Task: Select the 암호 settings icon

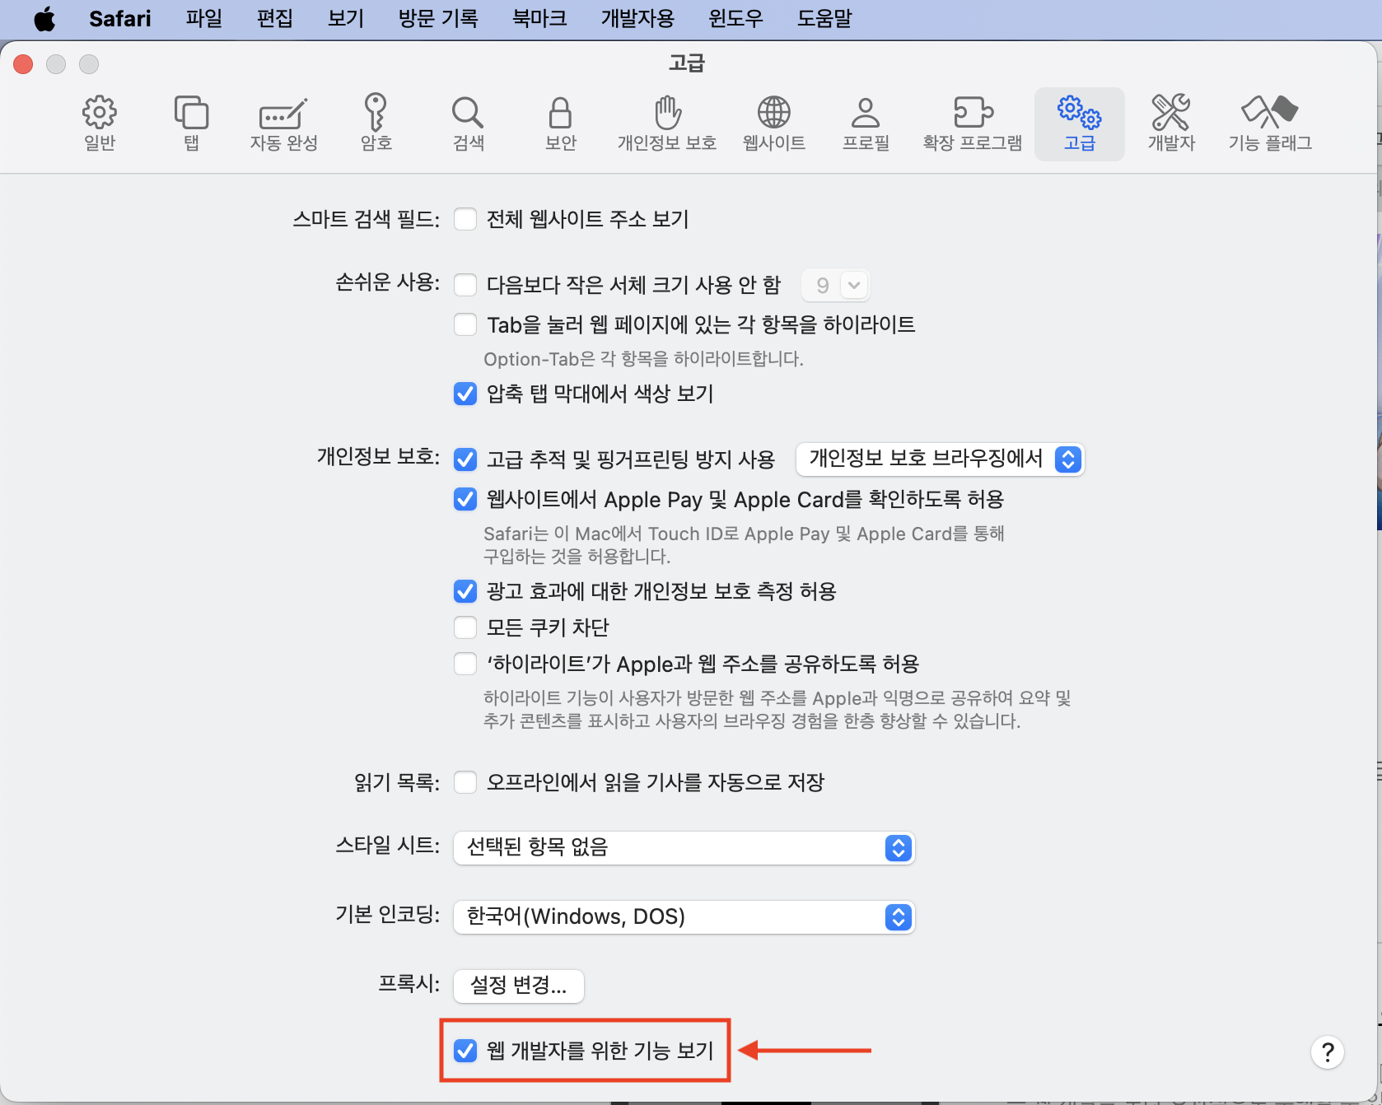Action: [376, 122]
